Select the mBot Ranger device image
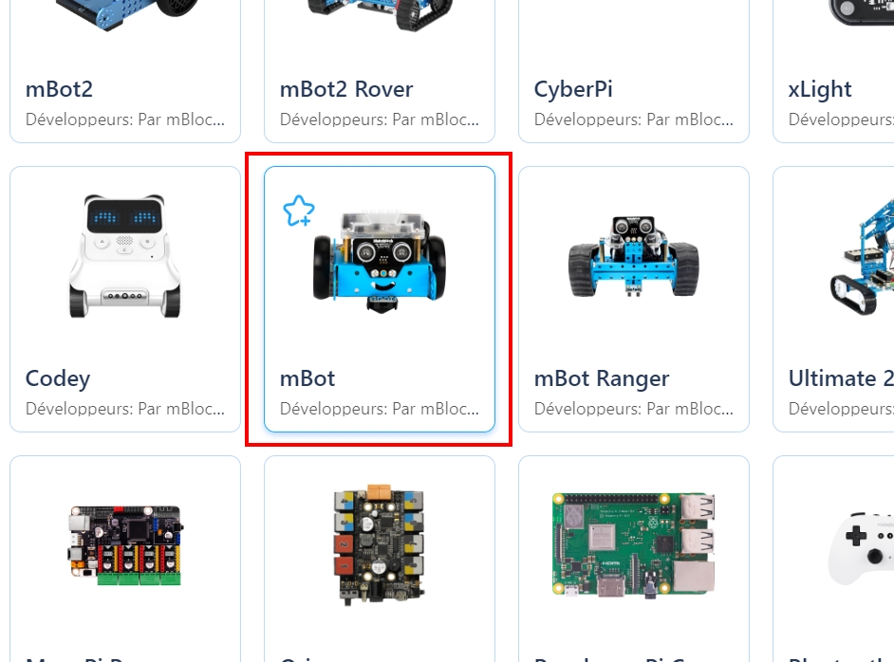This screenshot has width=894, height=662. (633, 256)
